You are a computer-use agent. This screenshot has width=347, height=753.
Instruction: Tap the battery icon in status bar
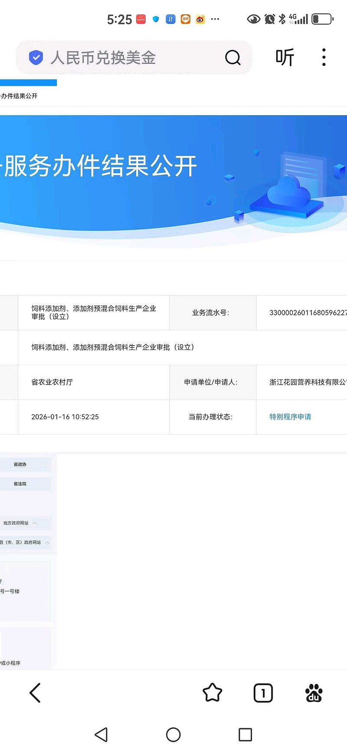(322, 19)
